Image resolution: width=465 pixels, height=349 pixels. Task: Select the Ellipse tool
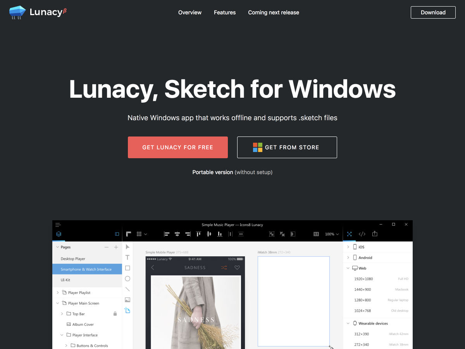click(127, 278)
